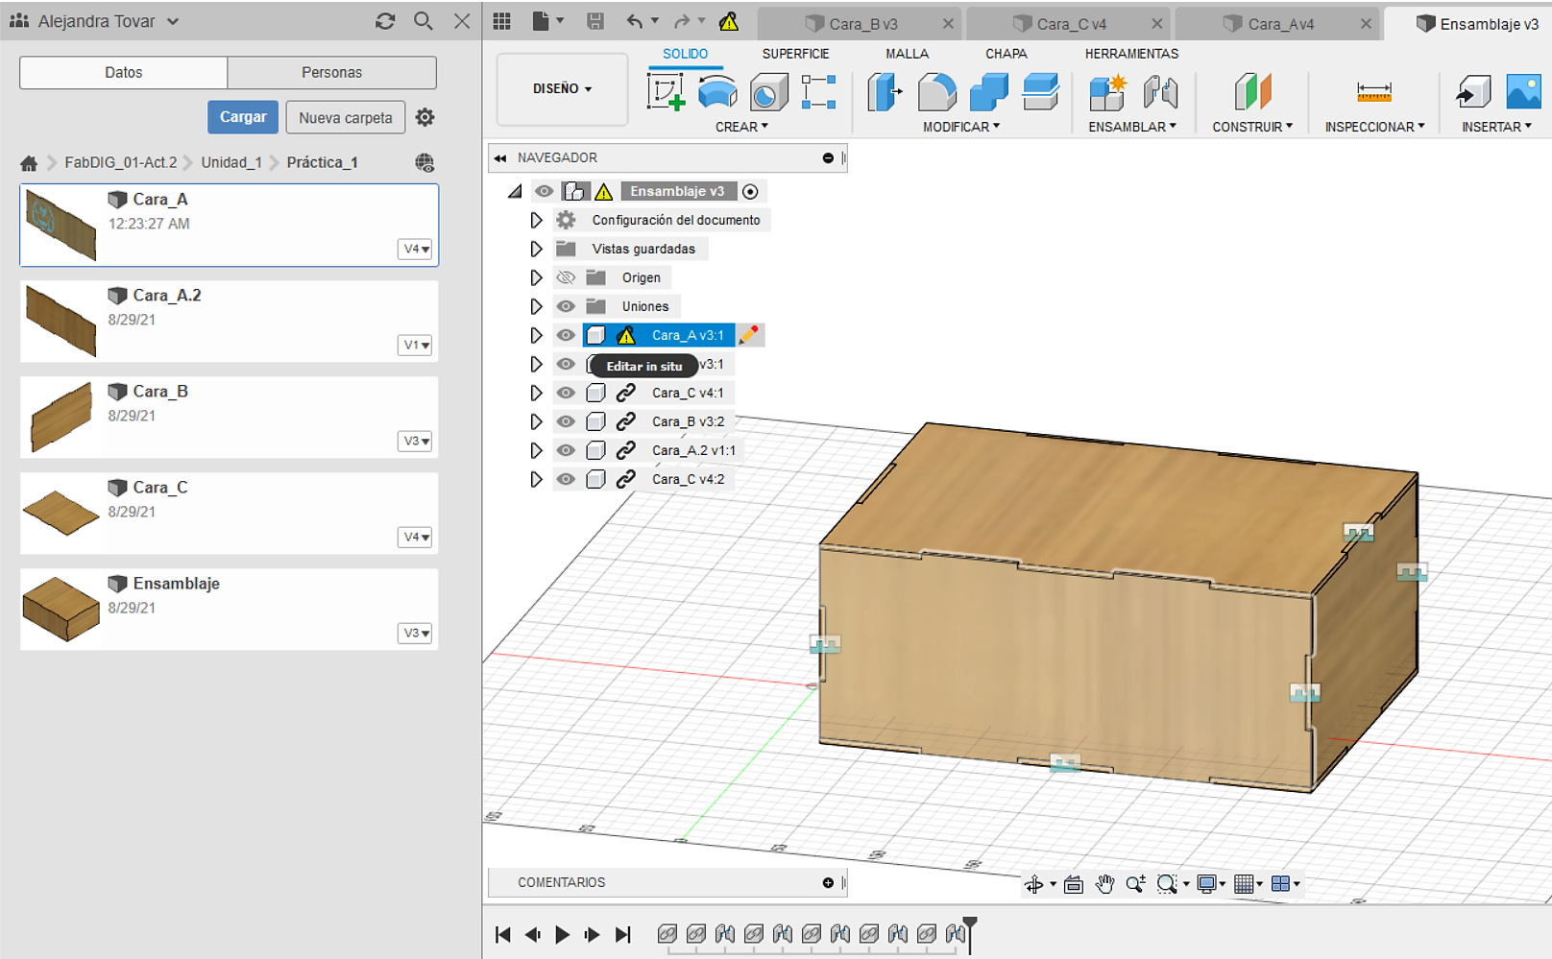1552x959 pixels.
Task: Undo the last action
Action: point(635,21)
